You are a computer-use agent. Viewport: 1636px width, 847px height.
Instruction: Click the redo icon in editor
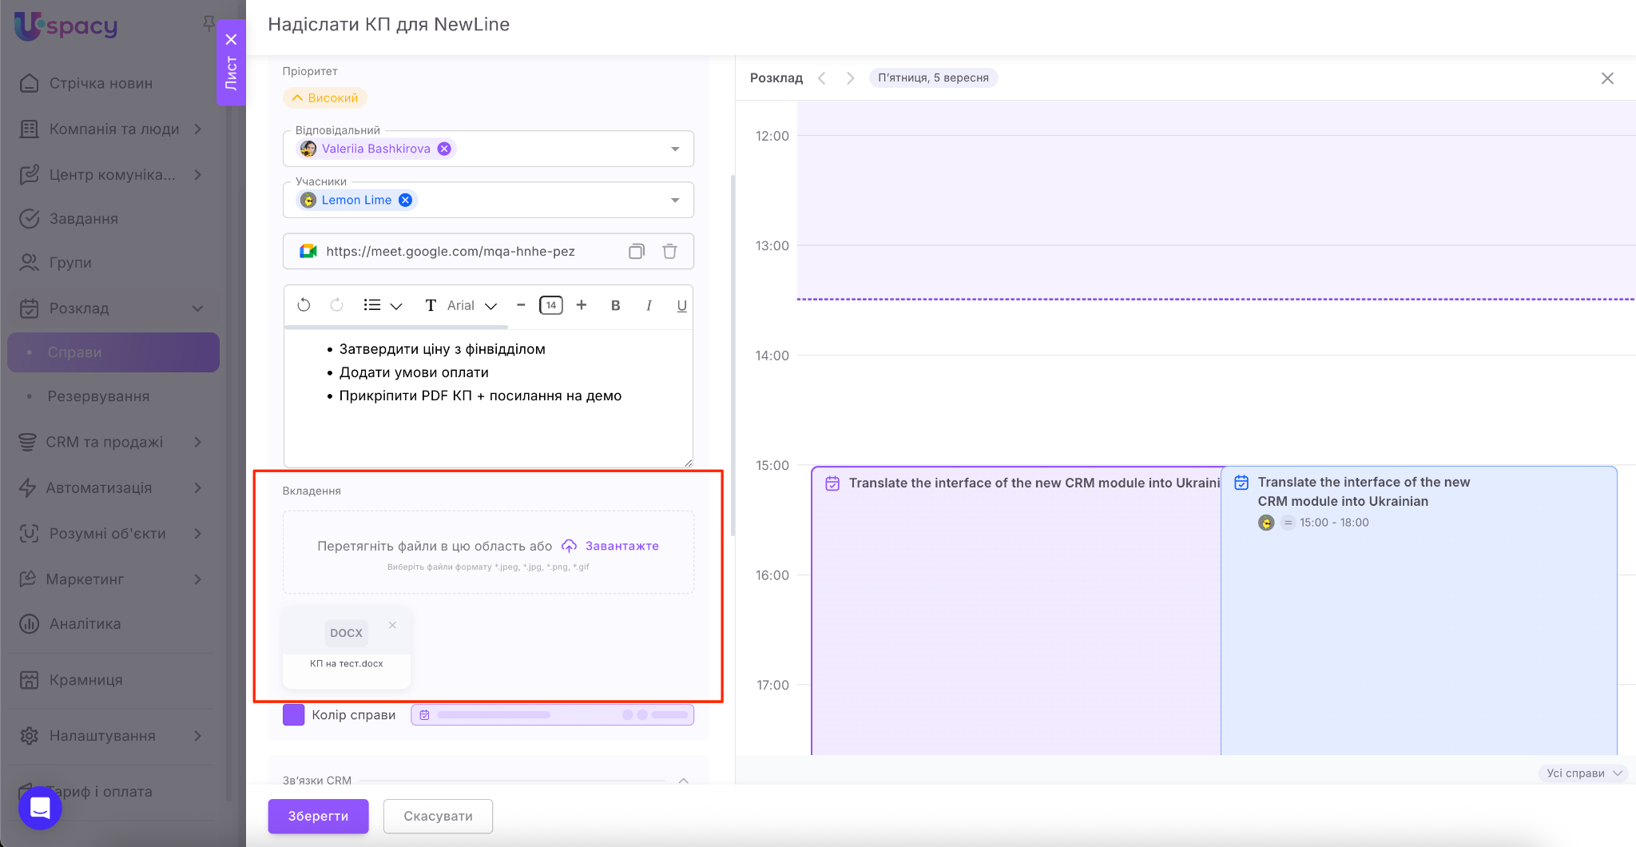[x=336, y=305]
